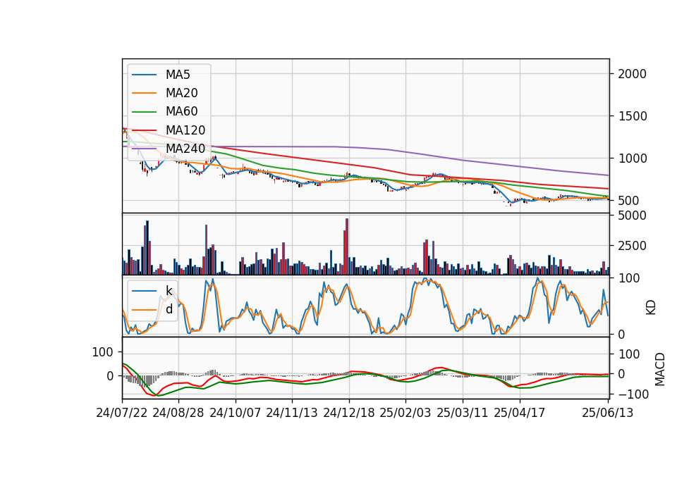
Task: Click the MA5 legend label
Action: pos(178,75)
